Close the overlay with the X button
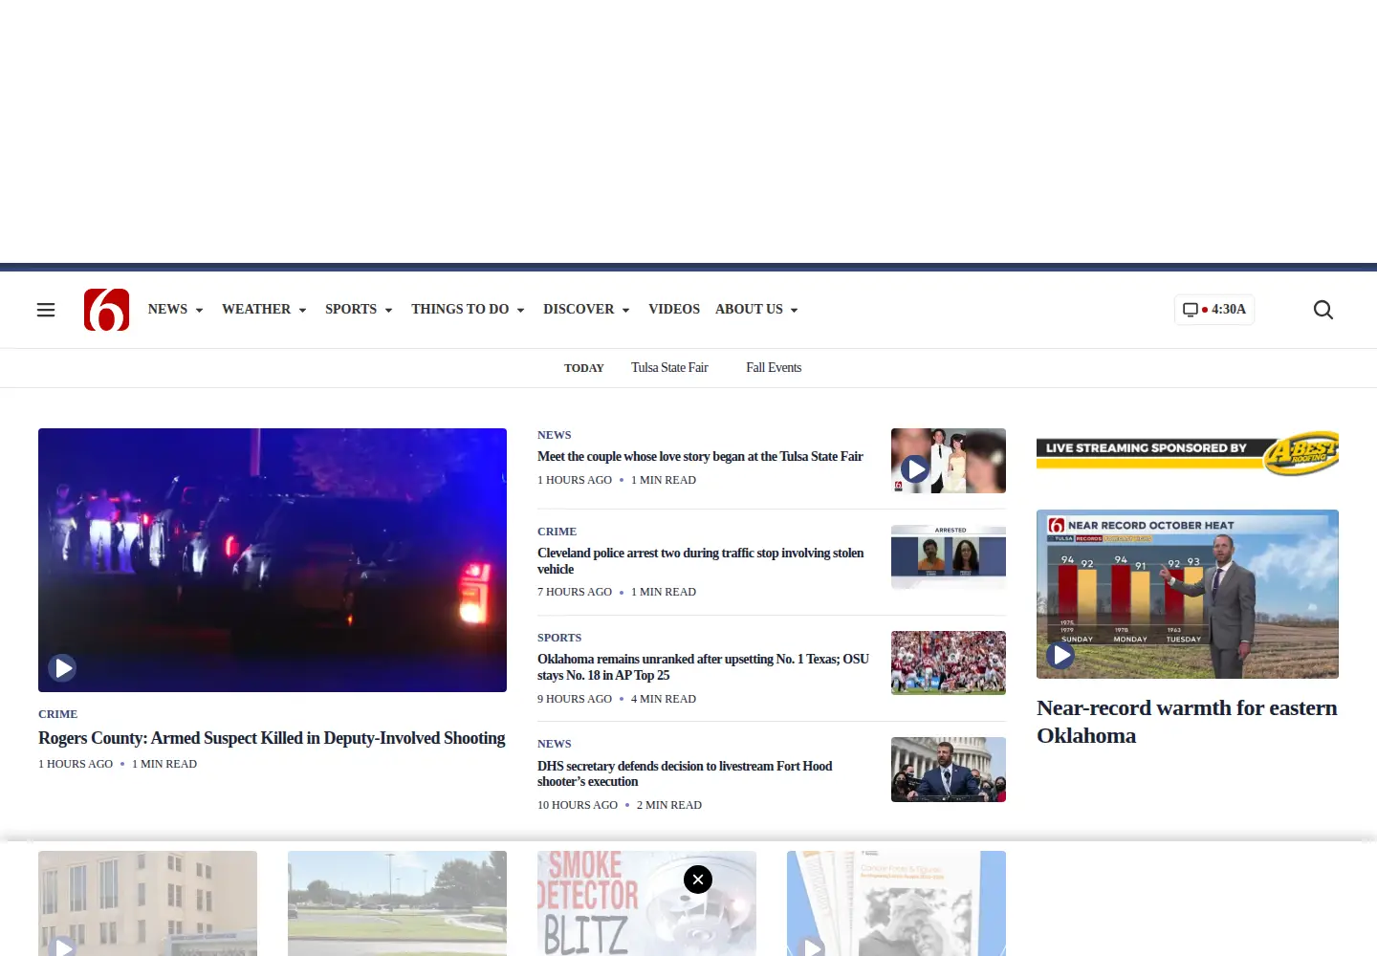1377x956 pixels. point(698,880)
